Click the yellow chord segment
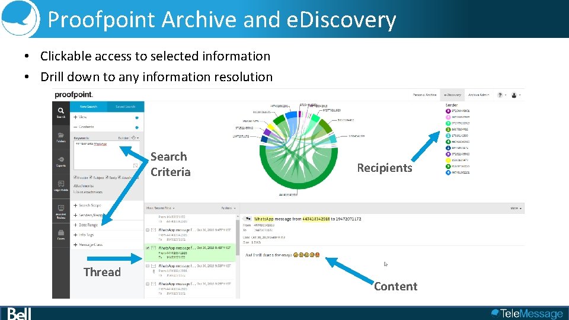The width and height of the screenshot is (569, 320). pos(271,128)
